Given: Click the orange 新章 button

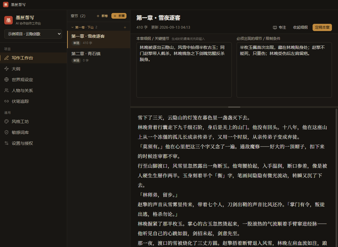Looking at the screenshot, I should pyautogui.click(x=119, y=16).
